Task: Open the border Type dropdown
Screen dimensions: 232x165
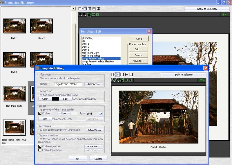Action: (x=101, y=114)
